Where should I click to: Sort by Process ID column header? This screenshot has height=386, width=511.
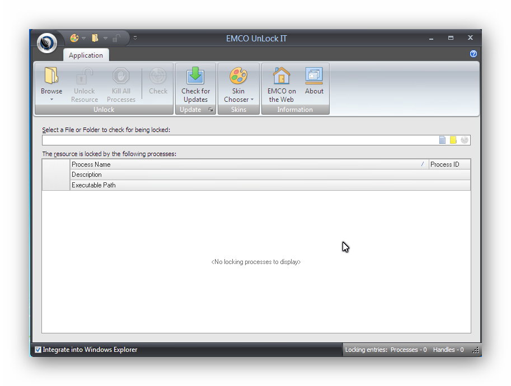449,164
